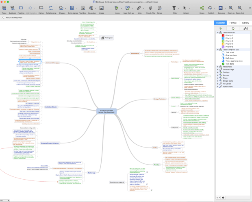Select the Strategic Positioning topic
Image resolution: width=252 pixels, height=202 pixels.
160,99
